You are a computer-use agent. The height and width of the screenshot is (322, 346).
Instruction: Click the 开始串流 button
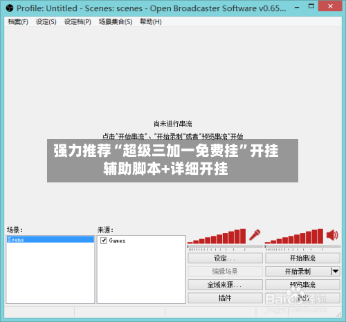pyautogui.click(x=302, y=258)
